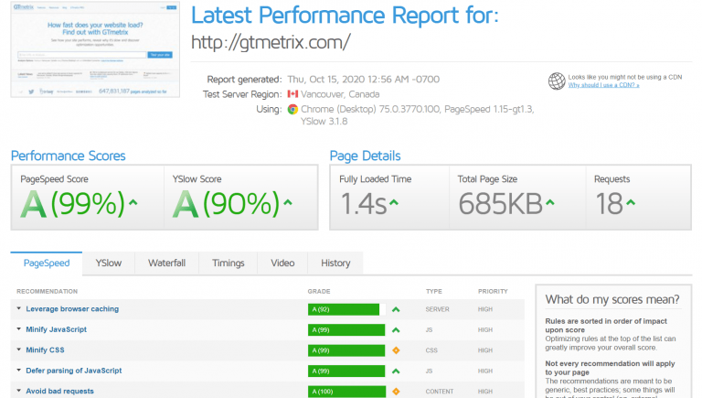Click the A (100) grade bar

click(x=346, y=392)
